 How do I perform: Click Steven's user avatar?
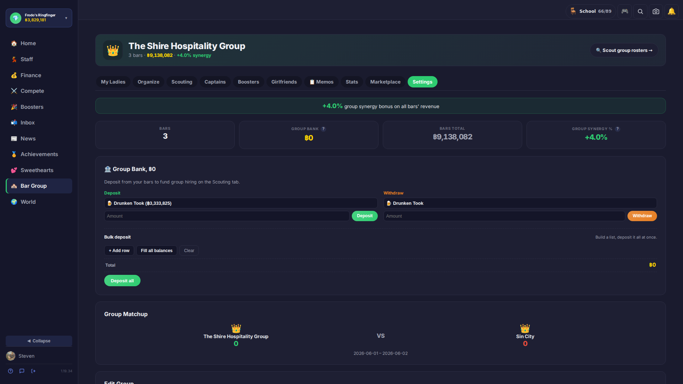[11, 356]
